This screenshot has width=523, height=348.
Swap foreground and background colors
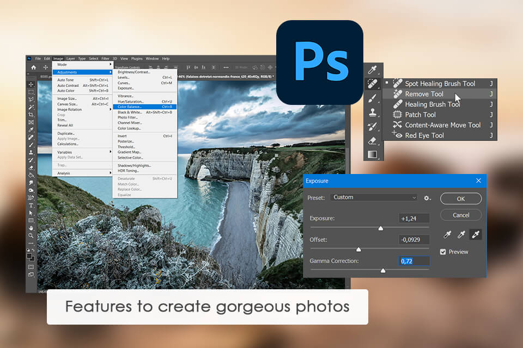coord(33,250)
